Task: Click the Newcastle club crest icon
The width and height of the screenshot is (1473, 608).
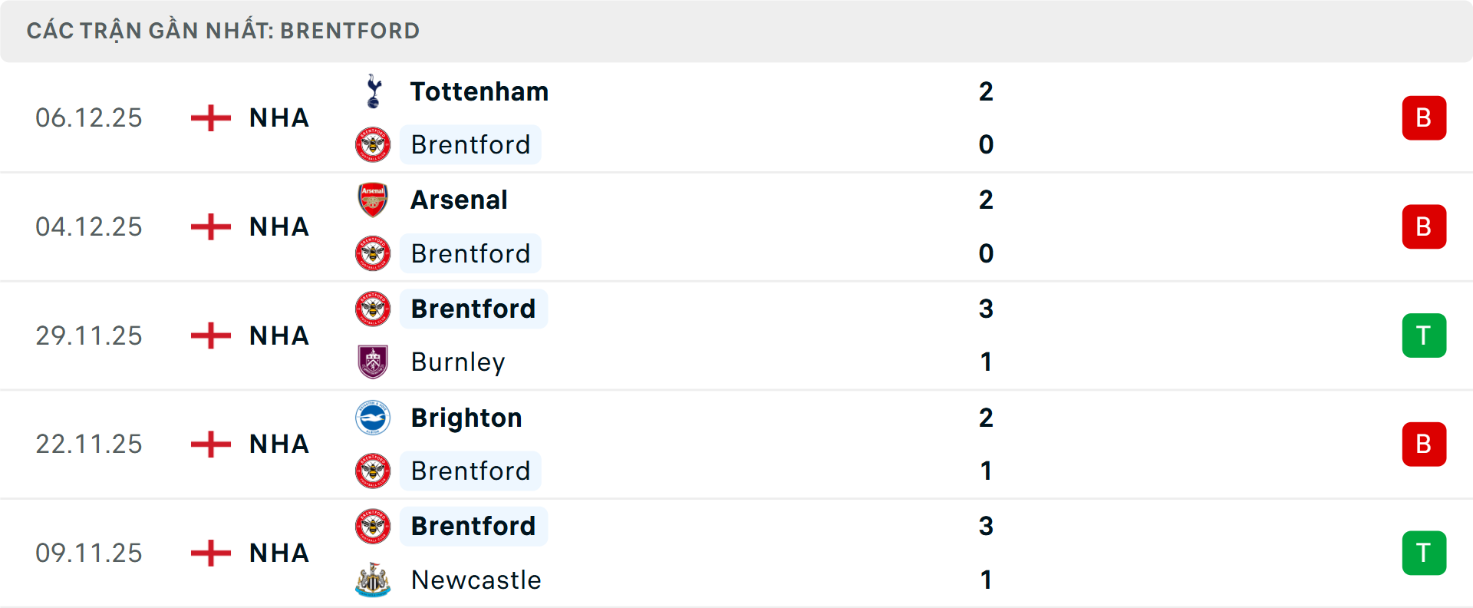Action: (x=373, y=580)
